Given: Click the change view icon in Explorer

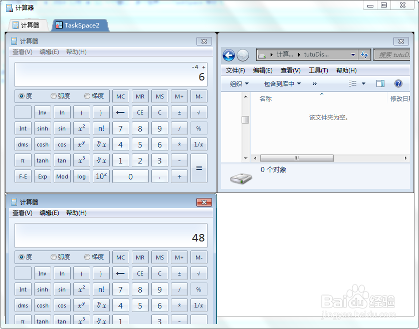Looking at the screenshot, I should 353,83.
